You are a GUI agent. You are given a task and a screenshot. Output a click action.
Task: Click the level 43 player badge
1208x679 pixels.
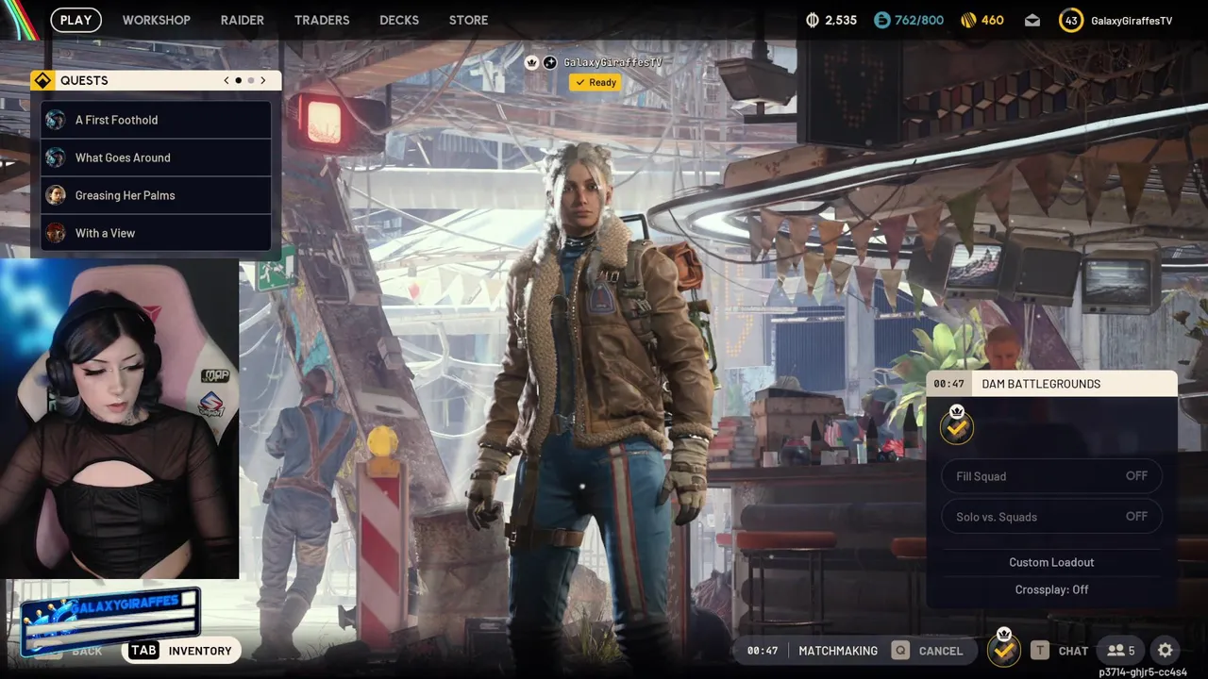click(1071, 20)
